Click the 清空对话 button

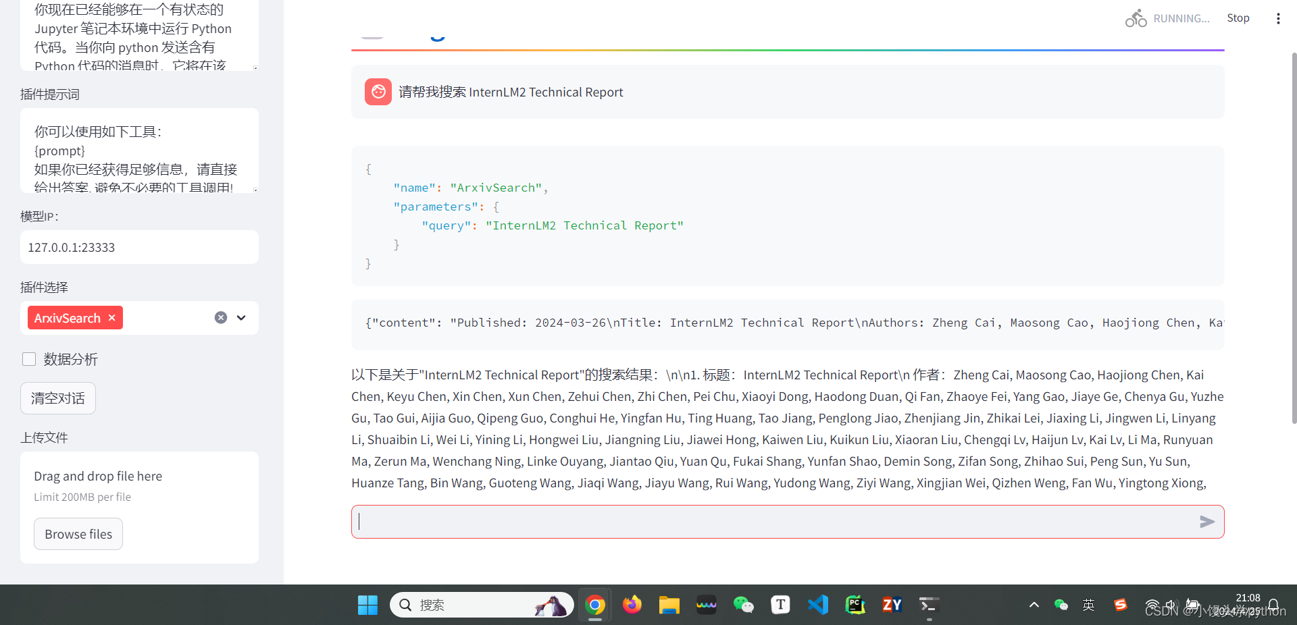click(58, 398)
